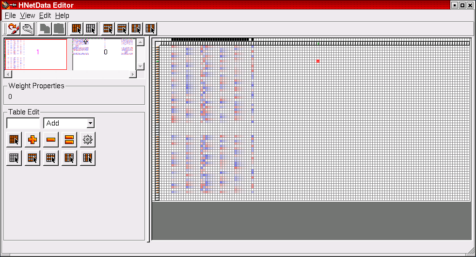
Task: Click the last grid-select icon in toolbar
Action: (150, 29)
